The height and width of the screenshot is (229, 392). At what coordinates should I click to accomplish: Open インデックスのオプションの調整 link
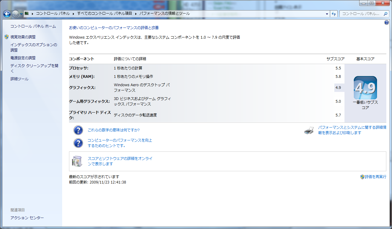(34, 47)
